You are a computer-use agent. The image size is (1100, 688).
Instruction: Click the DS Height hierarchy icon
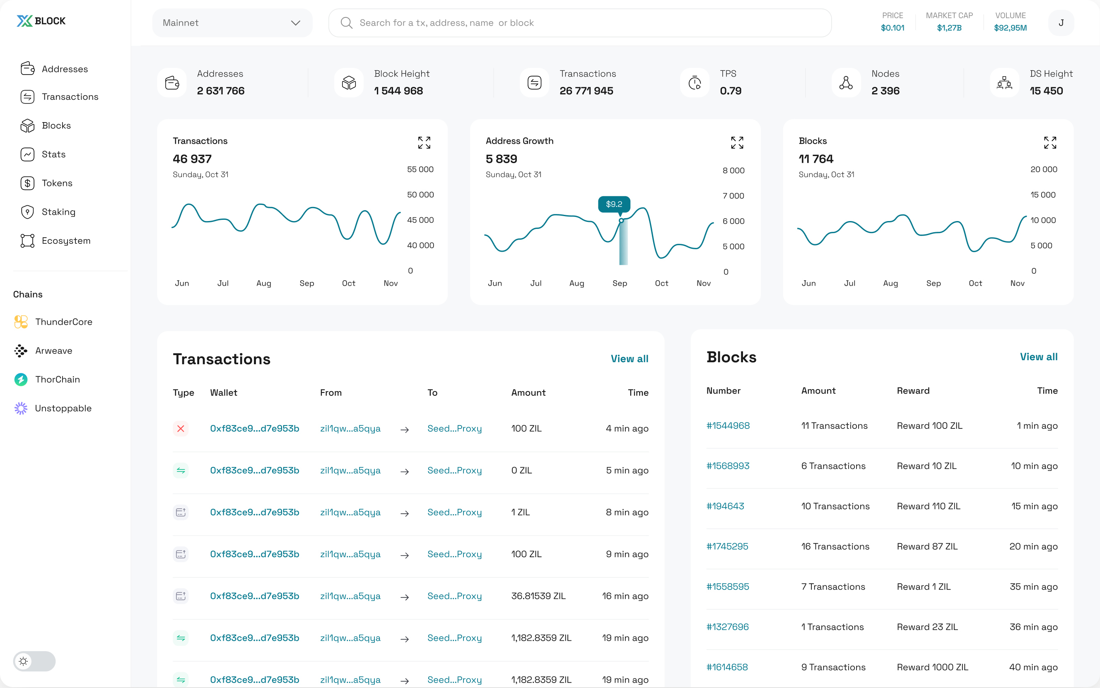1004,83
